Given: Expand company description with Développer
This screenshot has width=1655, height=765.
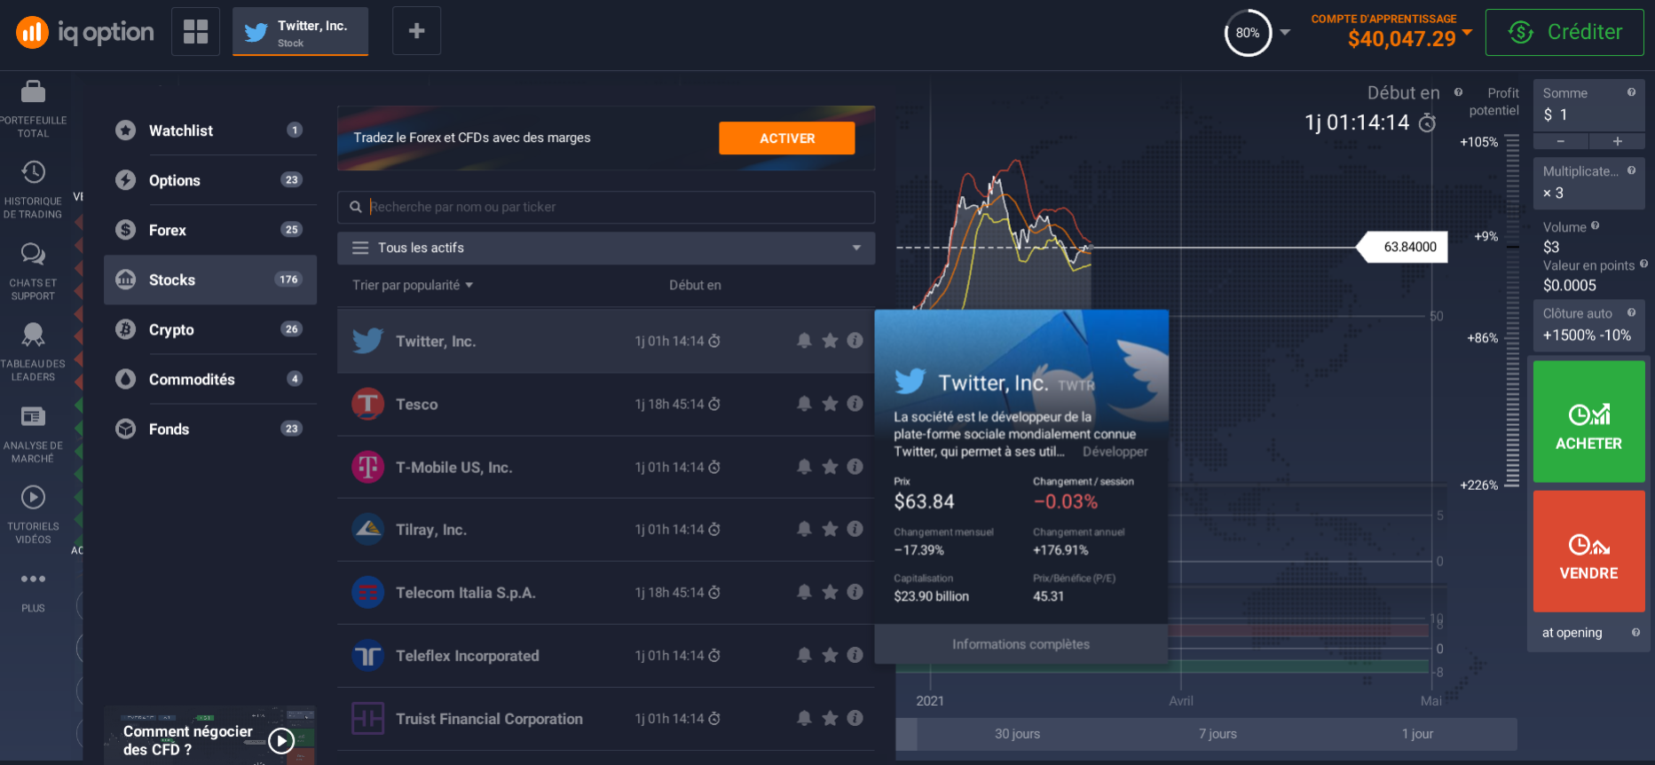Looking at the screenshot, I should 1115,452.
